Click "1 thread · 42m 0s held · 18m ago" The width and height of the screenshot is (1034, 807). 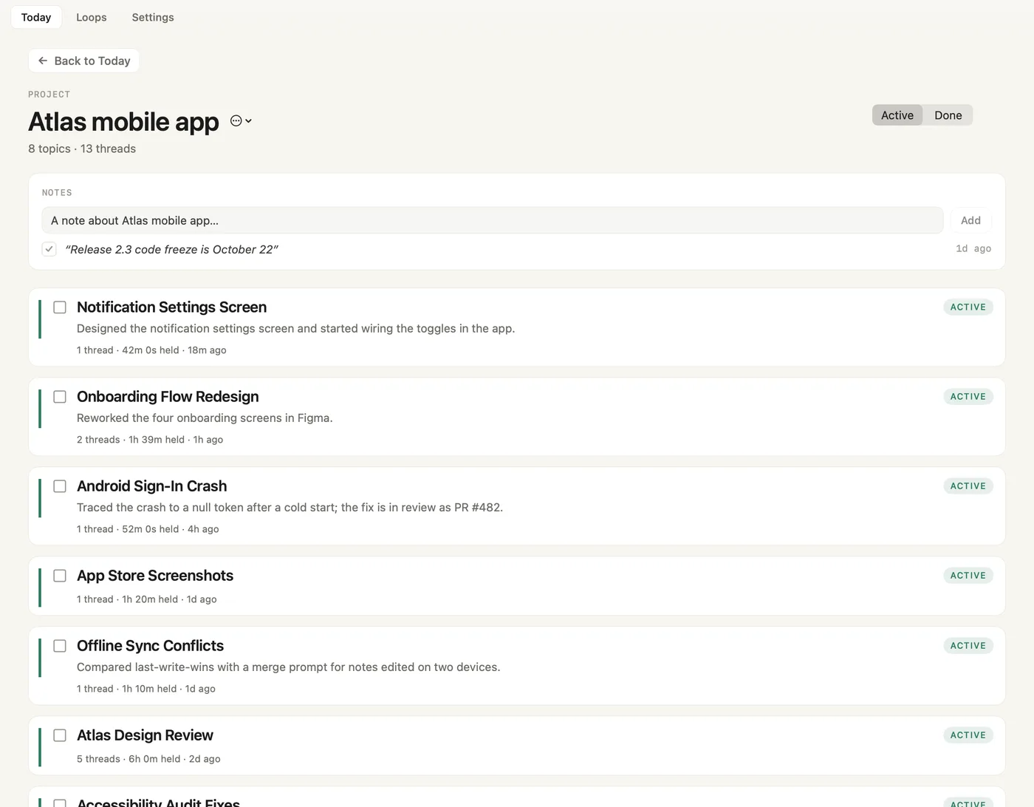click(x=151, y=350)
